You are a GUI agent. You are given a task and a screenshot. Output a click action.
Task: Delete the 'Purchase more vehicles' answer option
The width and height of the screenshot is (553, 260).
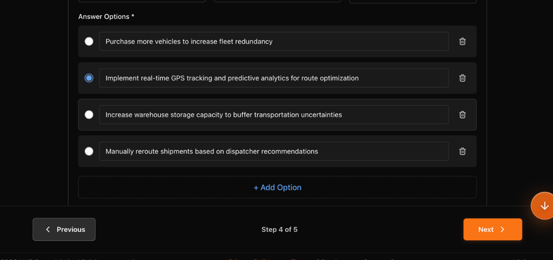pos(462,41)
